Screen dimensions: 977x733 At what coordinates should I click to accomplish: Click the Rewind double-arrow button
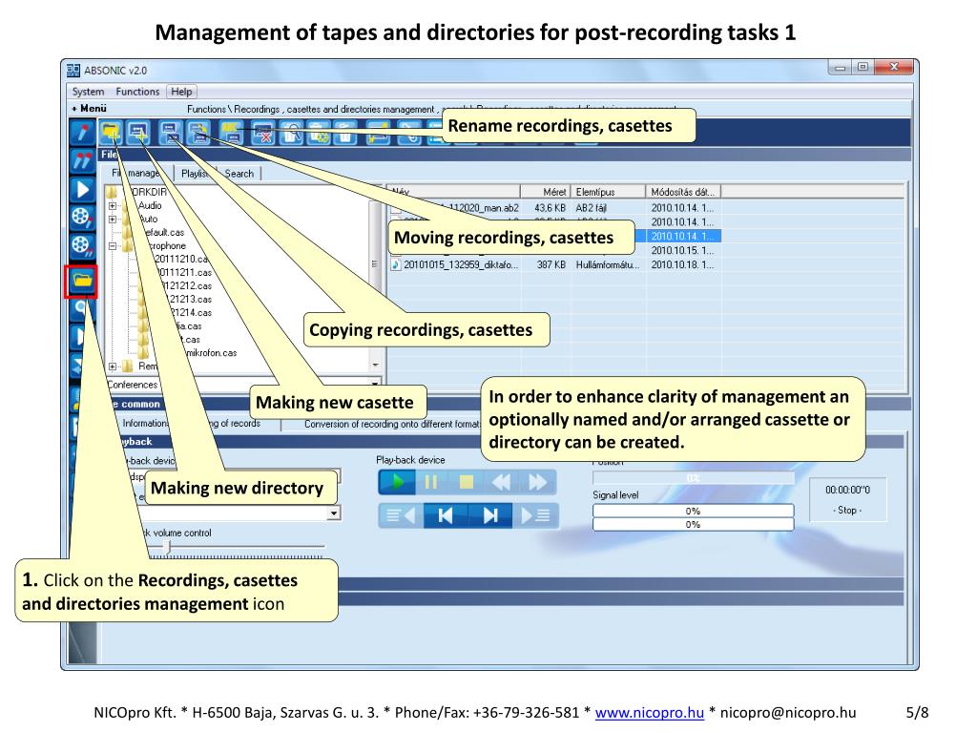pyautogui.click(x=501, y=482)
